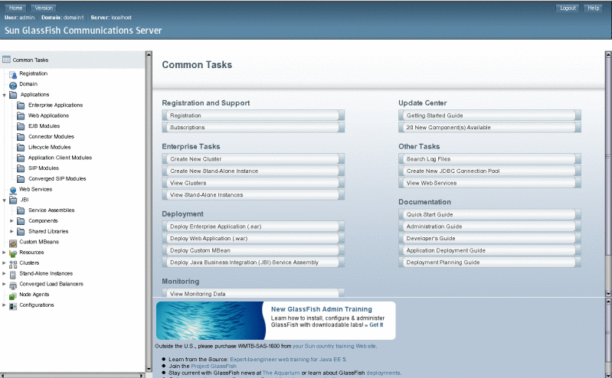Viewport: 612px width, 378px height.
Task: Open Create New JDBC Connection Pool
Action: coord(489,171)
